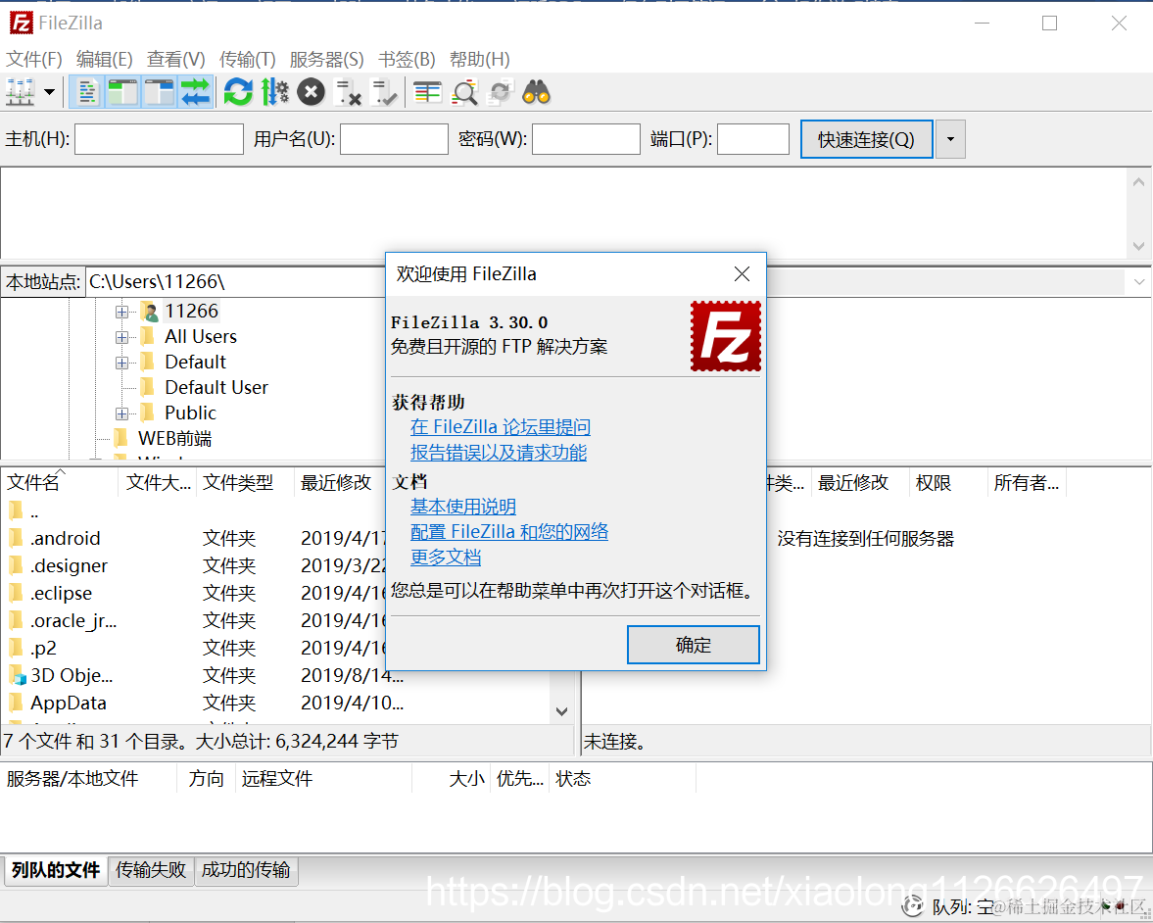1153x923 pixels.
Task: Switch to the 列队的文件 tab
Action: tap(55, 870)
